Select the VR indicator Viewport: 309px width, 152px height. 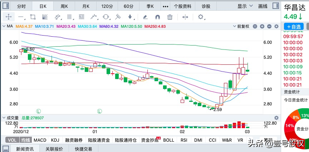point(240,140)
